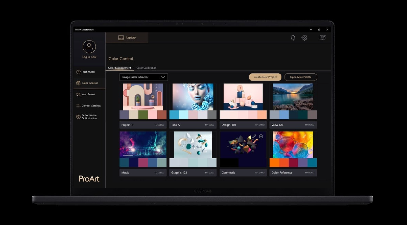Click the Create New Project button
This screenshot has width=407, height=225.
pyautogui.click(x=265, y=77)
